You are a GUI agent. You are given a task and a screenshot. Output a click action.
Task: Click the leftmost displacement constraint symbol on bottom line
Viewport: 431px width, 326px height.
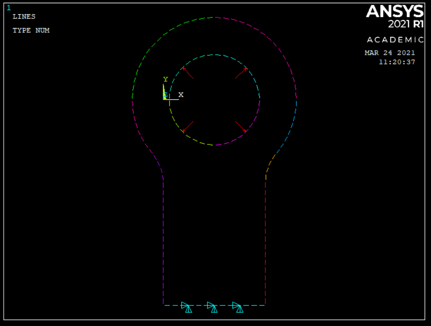(x=187, y=307)
